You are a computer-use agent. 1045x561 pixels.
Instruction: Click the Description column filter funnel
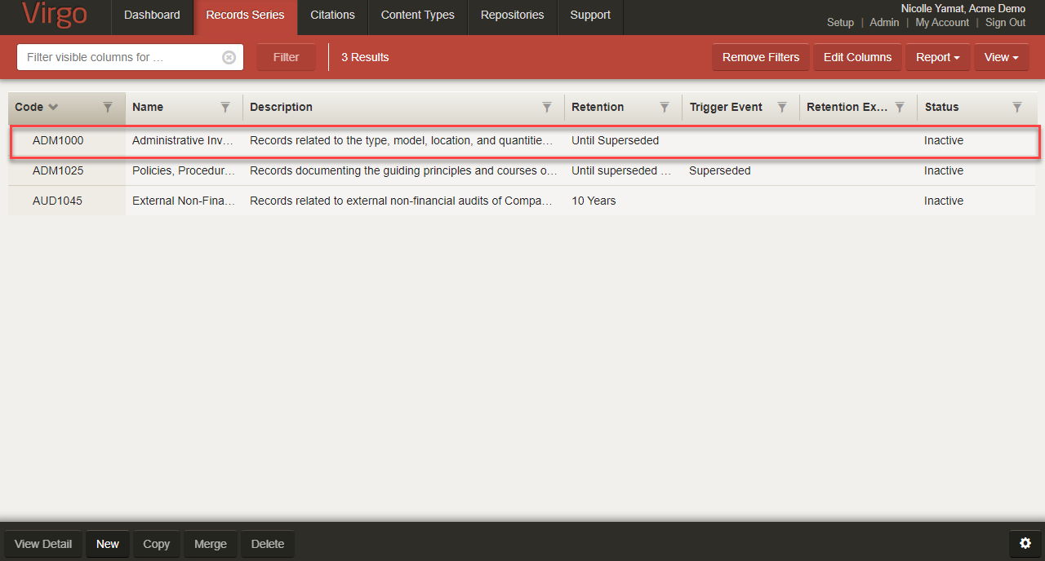coord(547,107)
